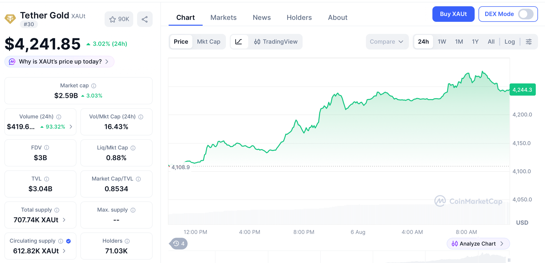
Task: Add Tether Gold to watchlist star
Action: coord(119,19)
